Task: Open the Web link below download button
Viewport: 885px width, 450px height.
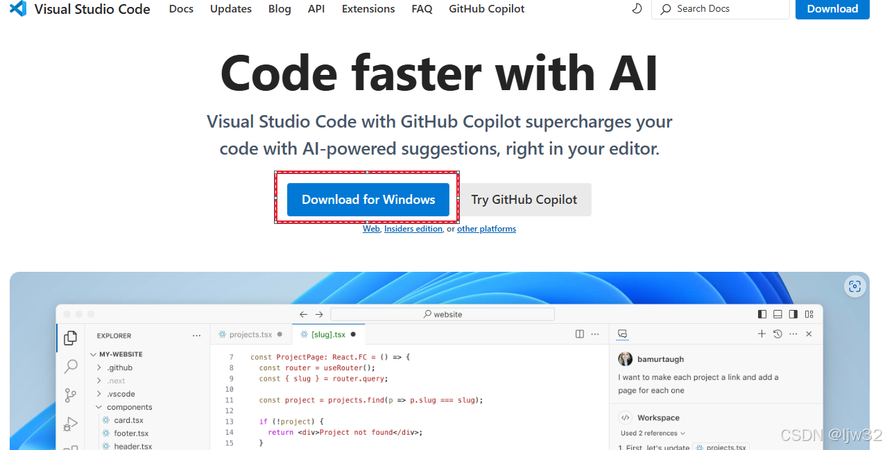Action: [x=371, y=229]
